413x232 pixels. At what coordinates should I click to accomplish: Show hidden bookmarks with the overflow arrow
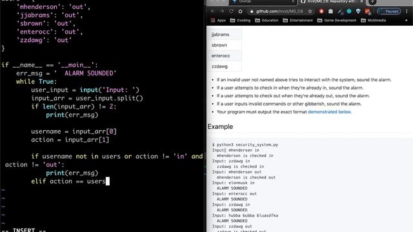pyautogui.click(x=406, y=20)
